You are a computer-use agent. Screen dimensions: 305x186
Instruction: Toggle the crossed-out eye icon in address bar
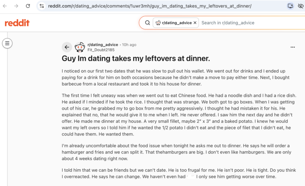pyautogui.click(x=301, y=6)
